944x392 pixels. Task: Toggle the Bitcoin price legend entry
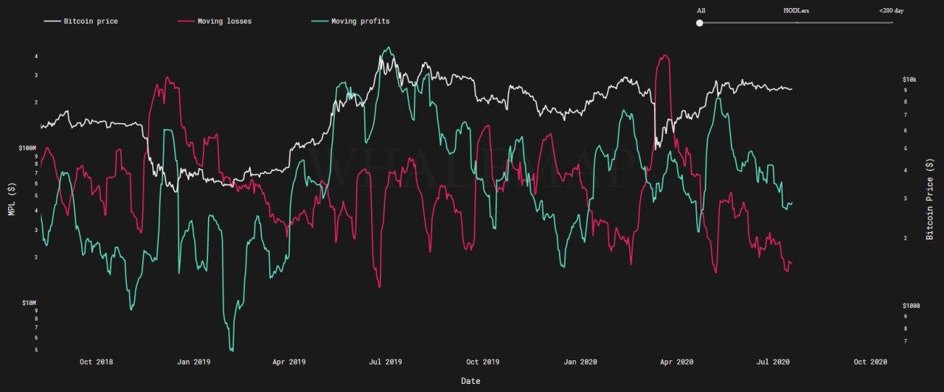91,21
